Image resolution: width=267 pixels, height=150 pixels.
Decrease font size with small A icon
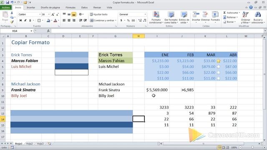[58, 15]
